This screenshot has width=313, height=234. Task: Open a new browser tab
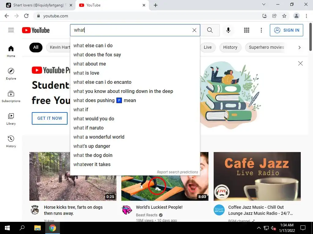tap(156, 5)
